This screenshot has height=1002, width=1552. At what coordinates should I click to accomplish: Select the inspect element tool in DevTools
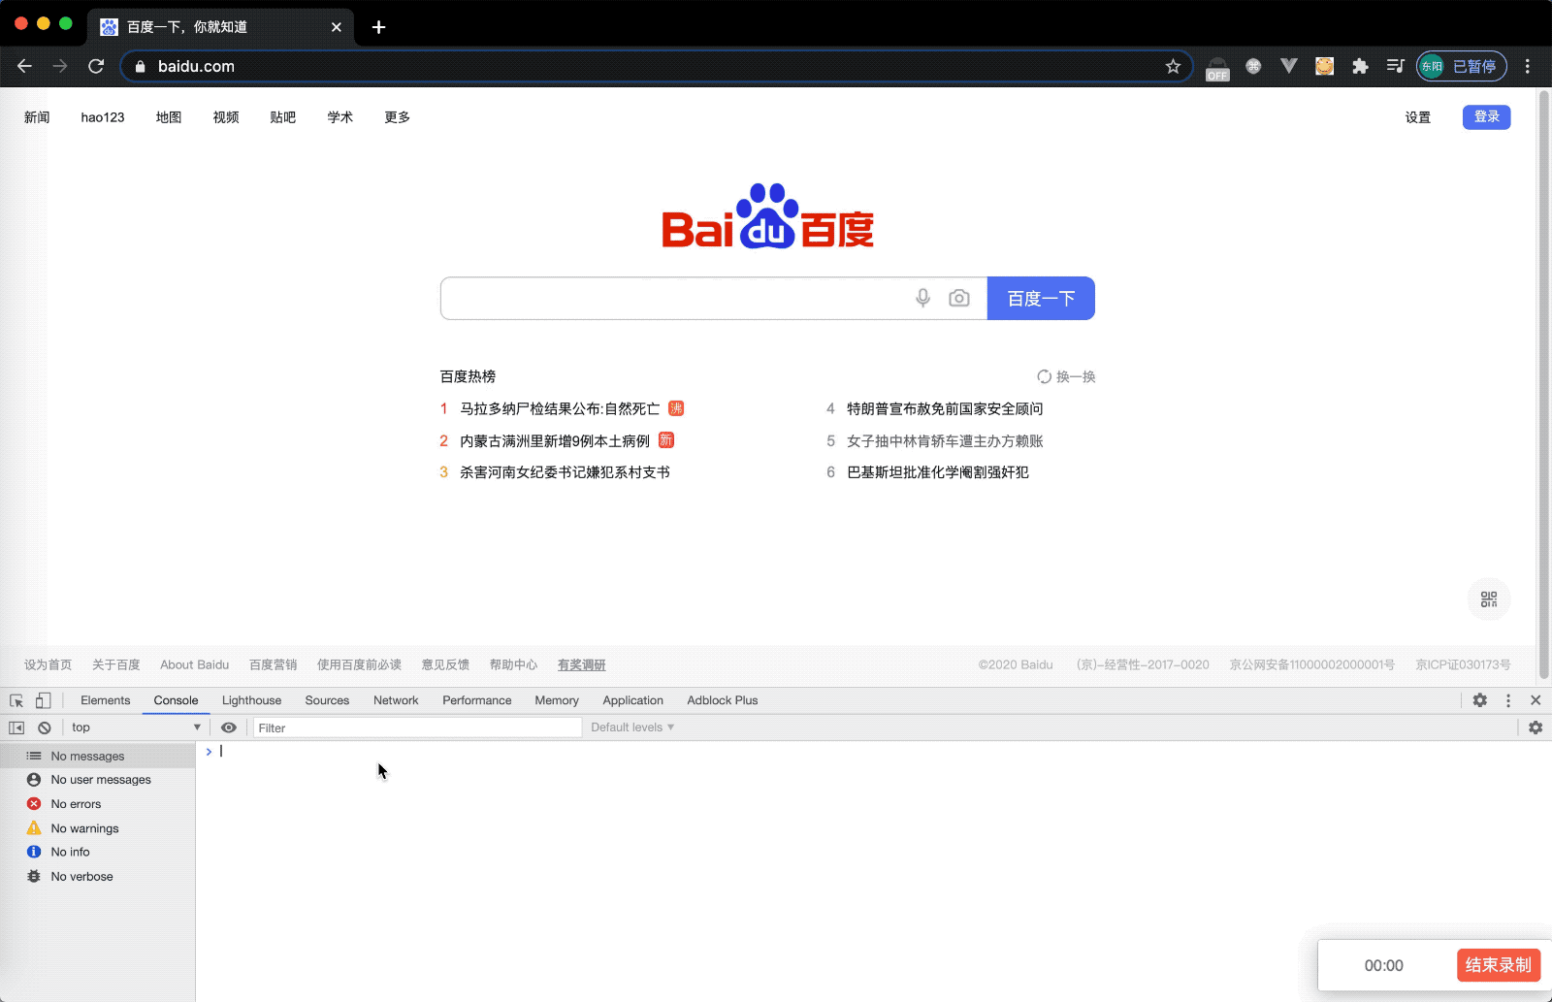tap(16, 699)
